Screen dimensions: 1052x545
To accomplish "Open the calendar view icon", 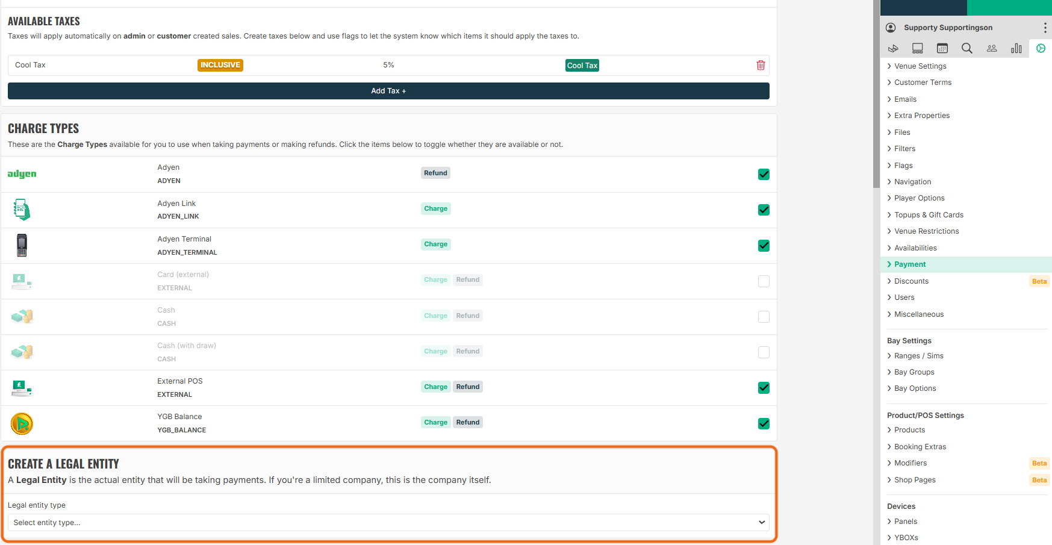I will point(942,48).
